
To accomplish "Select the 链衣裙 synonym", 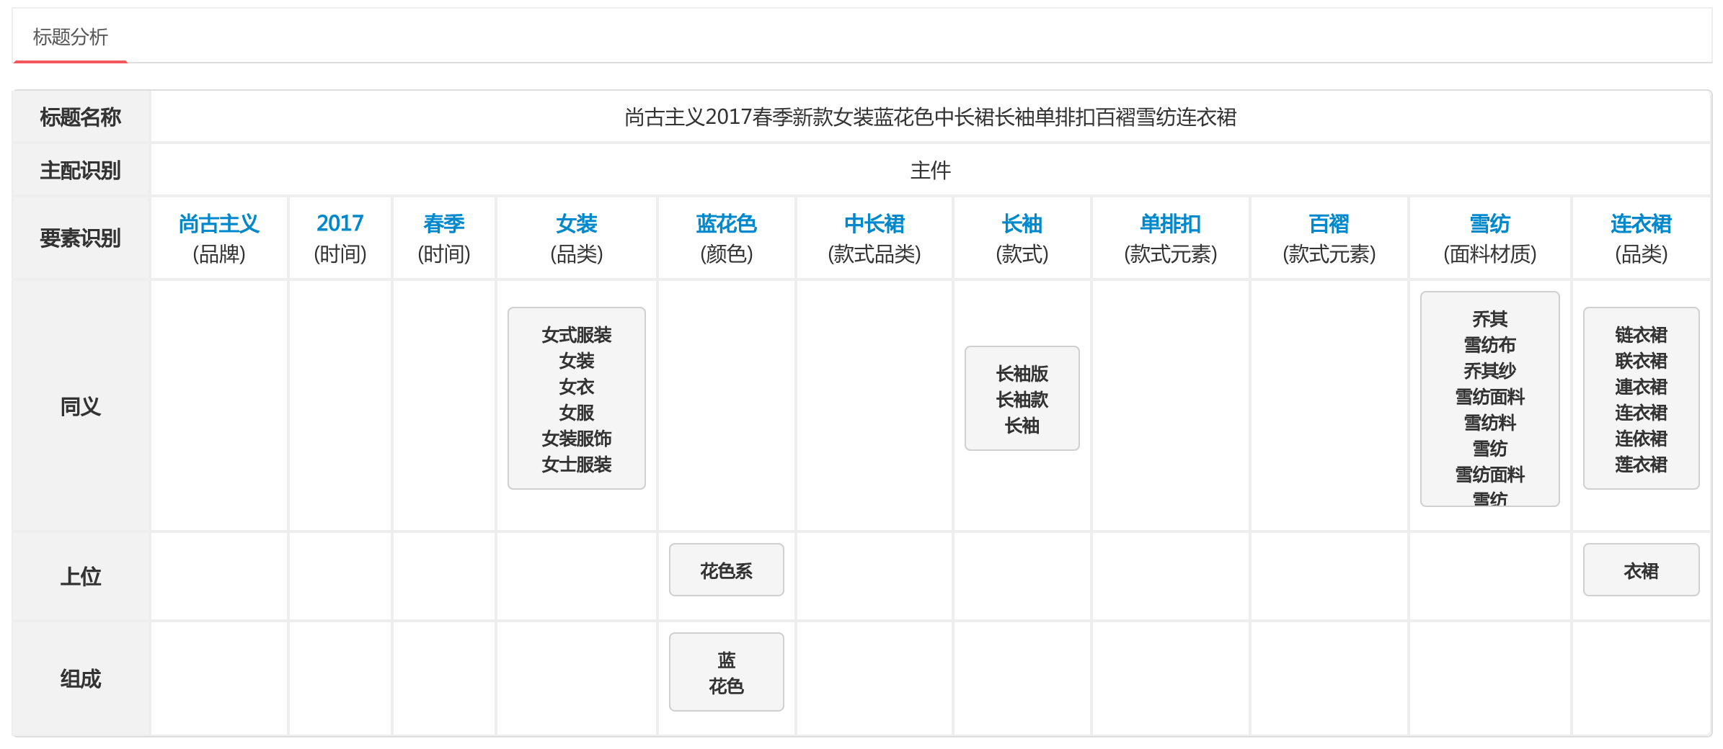I will 1642,335.
